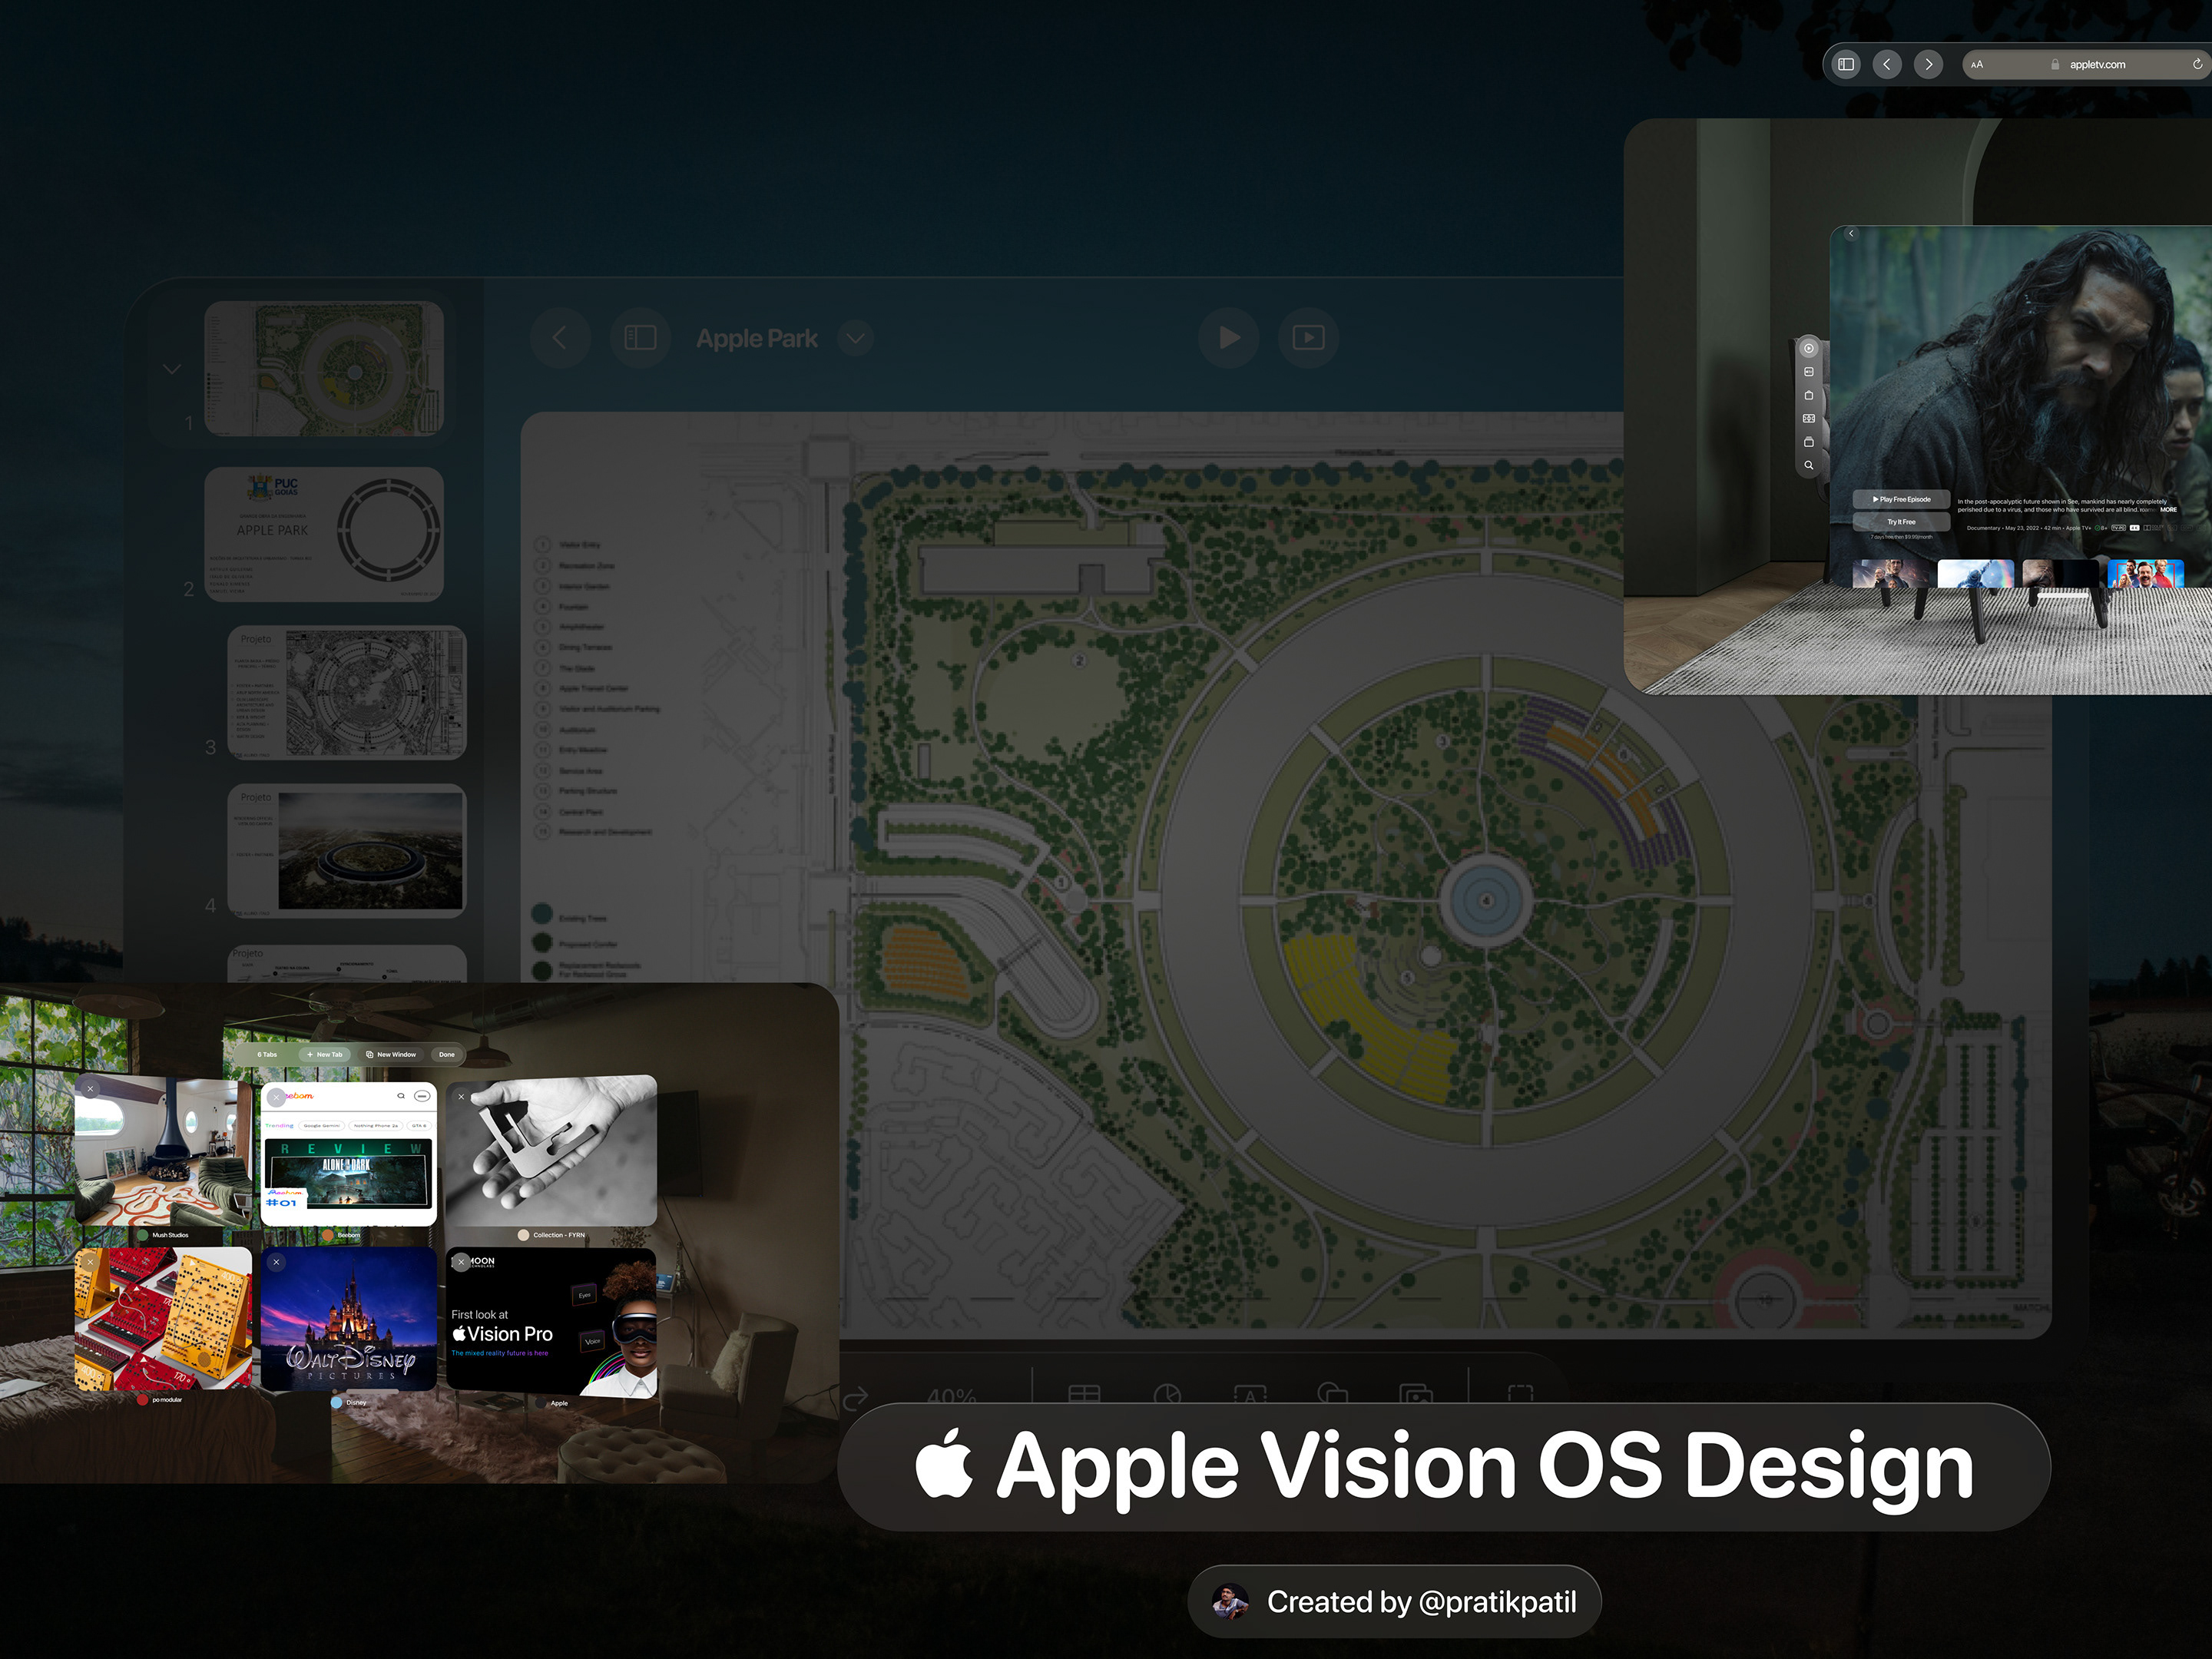Collapse the slide group chevron in navigator
2212x1659 pixels.
coord(172,369)
